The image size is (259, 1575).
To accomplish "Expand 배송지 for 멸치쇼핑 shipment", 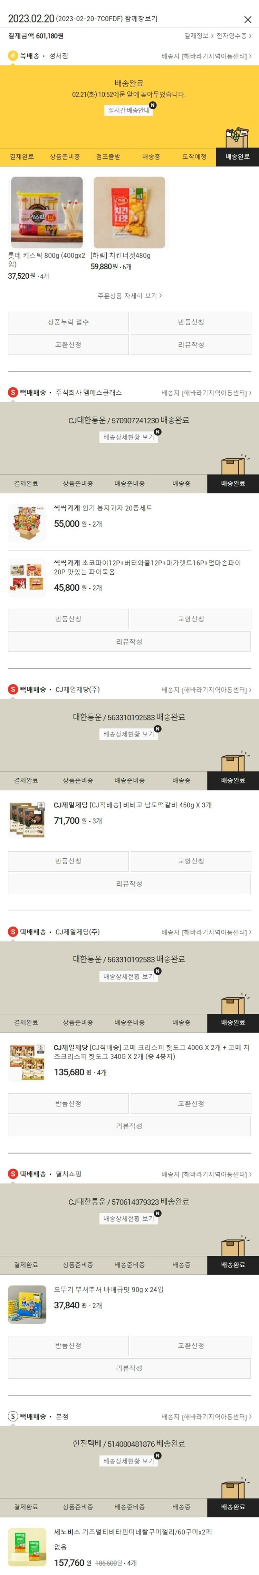I will click(206, 1174).
